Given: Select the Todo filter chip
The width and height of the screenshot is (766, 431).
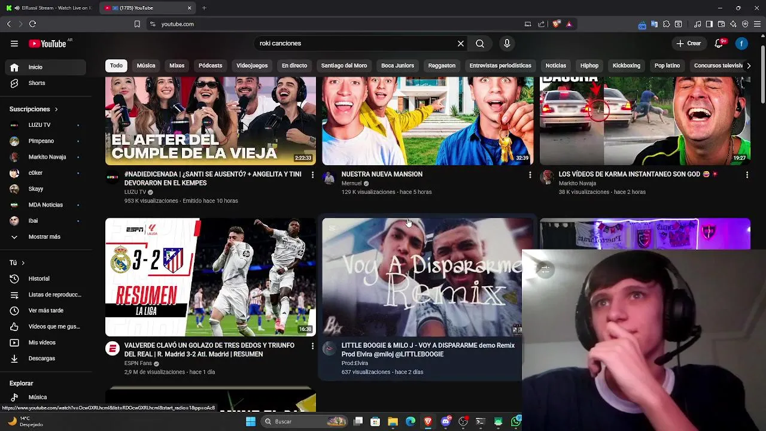Looking at the screenshot, I should point(116,65).
